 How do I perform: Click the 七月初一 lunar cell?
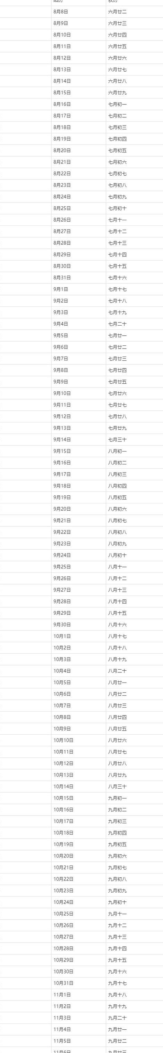point(135,104)
